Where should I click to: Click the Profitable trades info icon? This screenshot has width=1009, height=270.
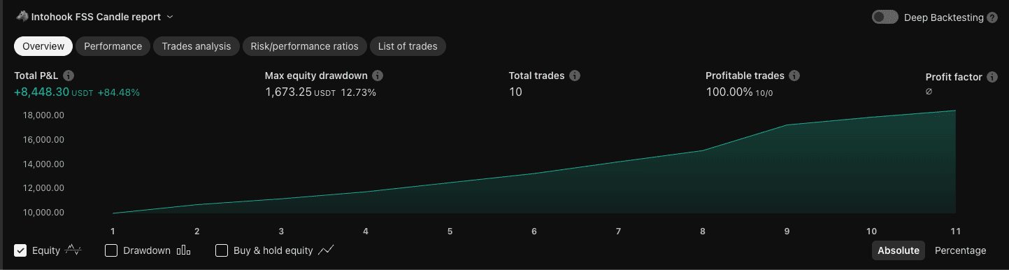[x=794, y=76]
